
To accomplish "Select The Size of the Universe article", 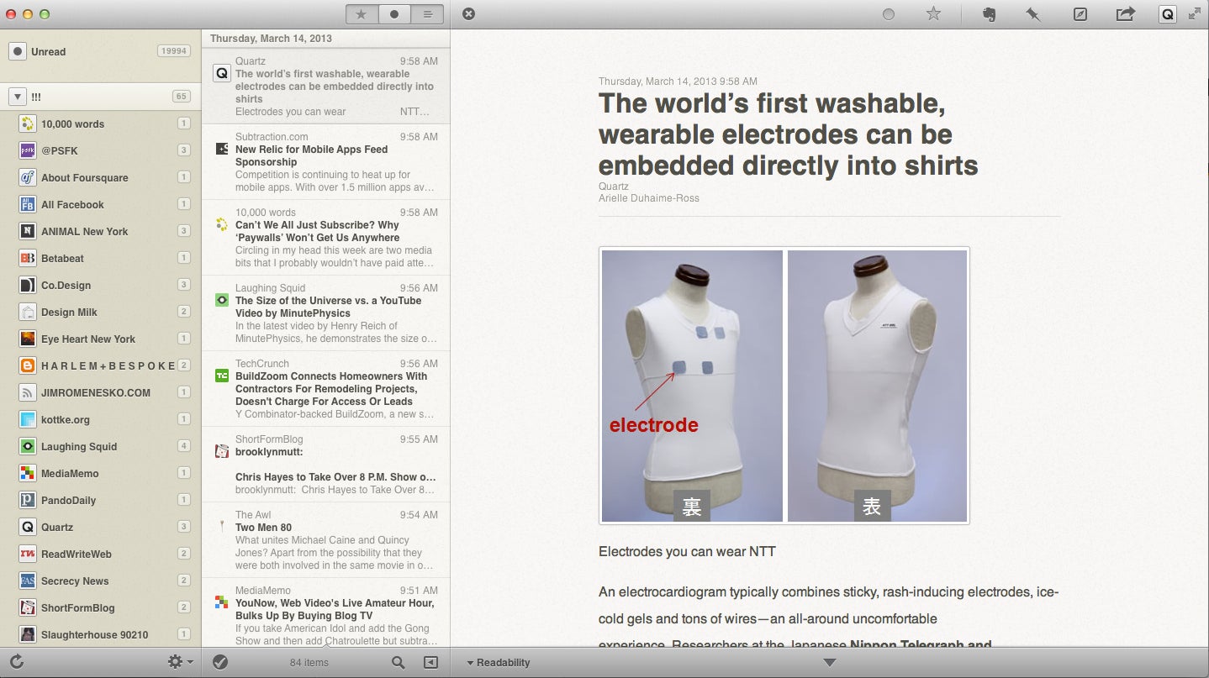I will (326, 313).
